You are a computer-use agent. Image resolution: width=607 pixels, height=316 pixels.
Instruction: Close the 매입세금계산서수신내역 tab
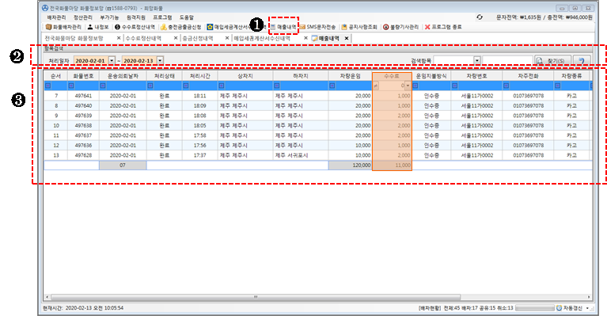pyautogui.click(x=305, y=38)
